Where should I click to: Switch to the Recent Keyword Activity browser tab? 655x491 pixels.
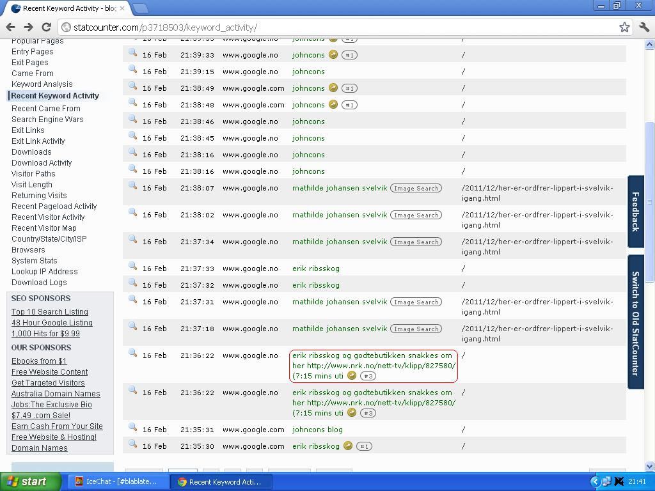(x=68, y=8)
